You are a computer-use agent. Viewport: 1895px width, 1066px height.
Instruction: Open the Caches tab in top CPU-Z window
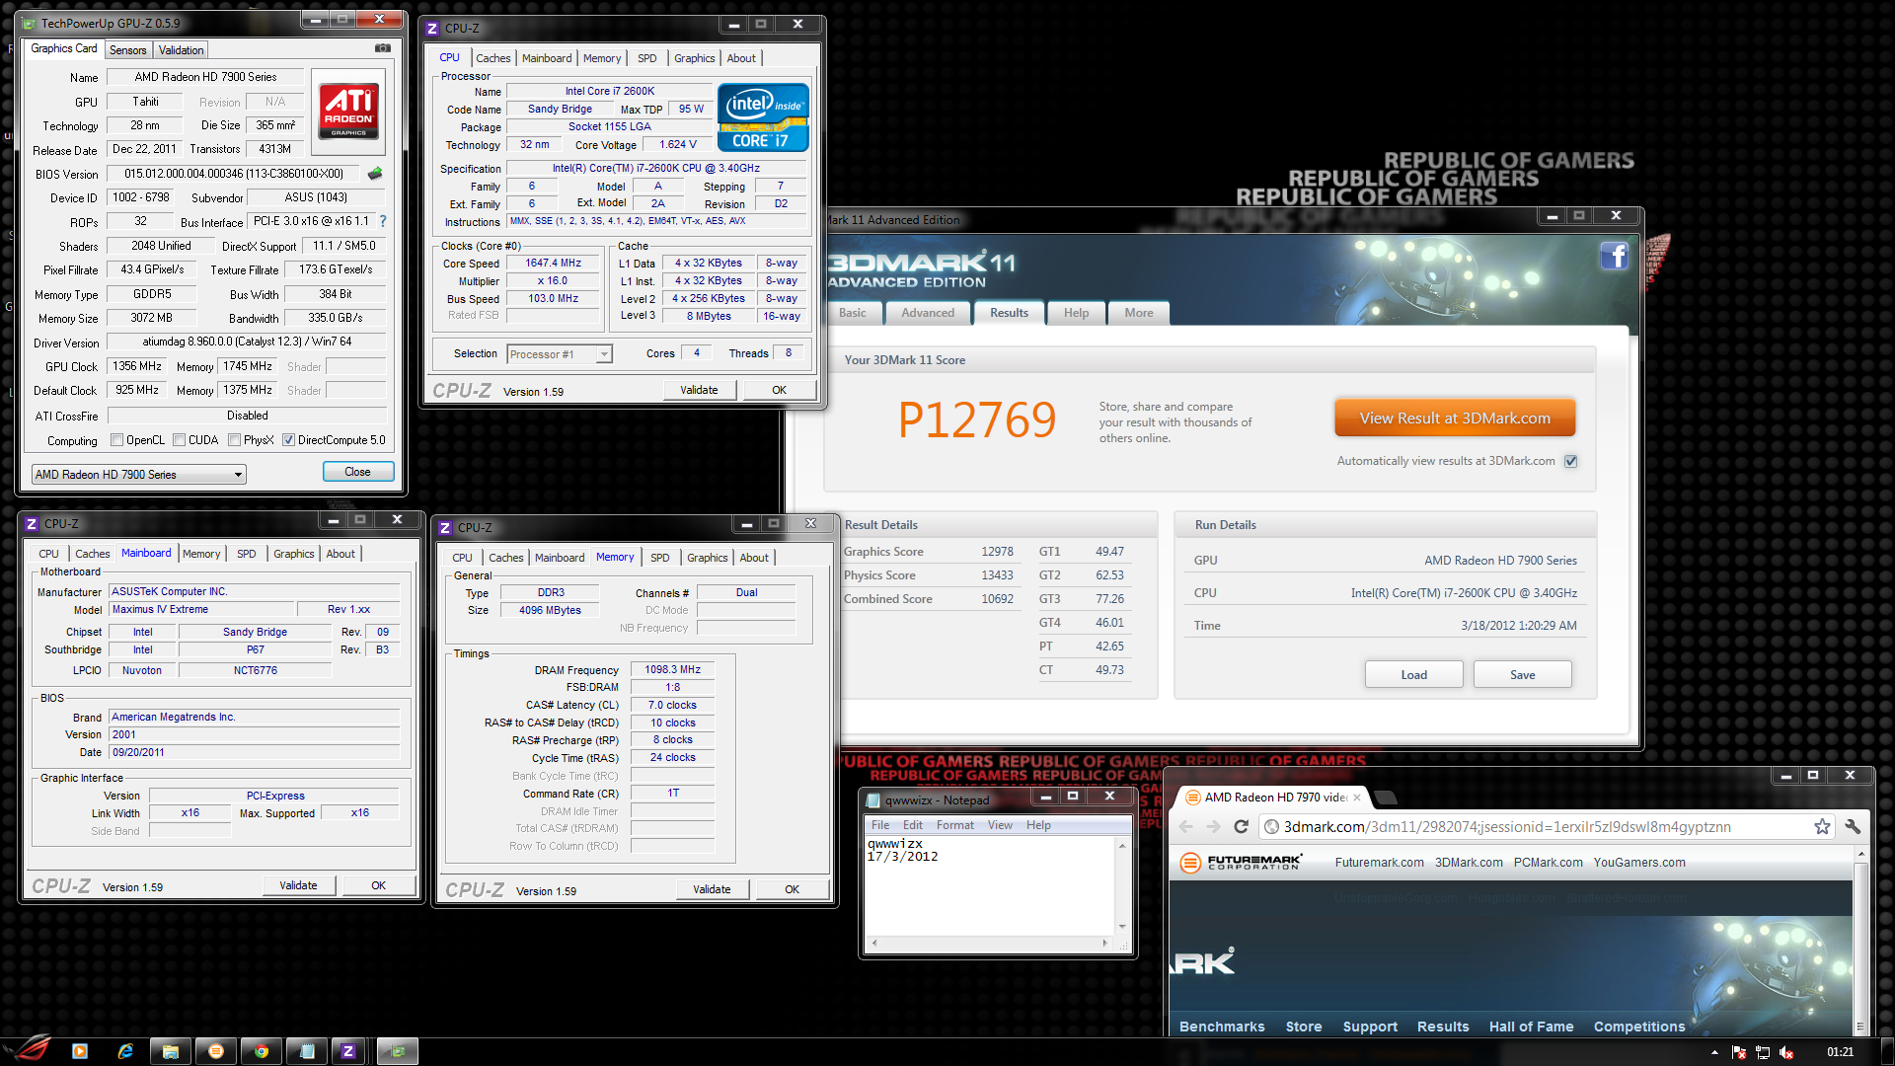point(493,58)
